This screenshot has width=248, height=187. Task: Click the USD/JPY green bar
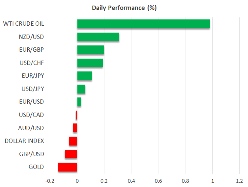[x=81, y=89]
